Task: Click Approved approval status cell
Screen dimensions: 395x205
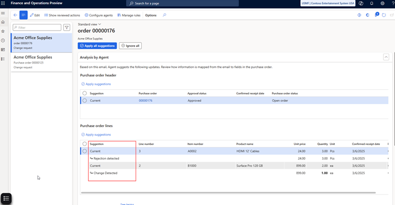Action: click(x=195, y=100)
